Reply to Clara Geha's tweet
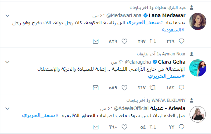 click(x=181, y=88)
